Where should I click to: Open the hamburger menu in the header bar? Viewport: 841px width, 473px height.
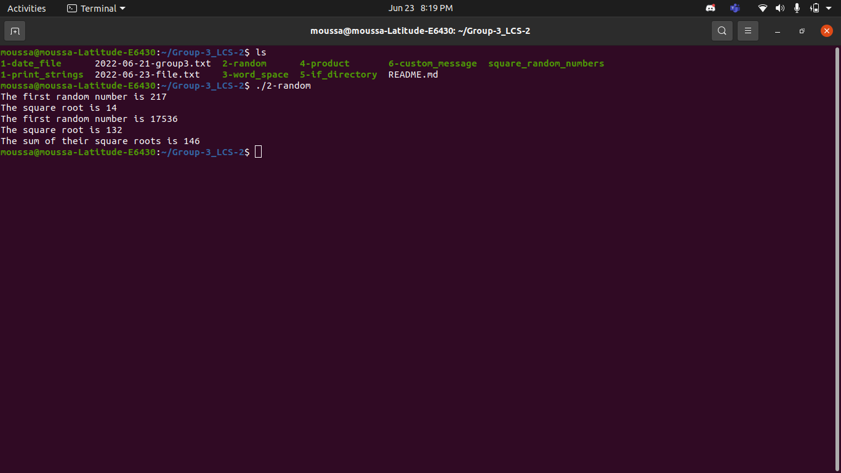point(747,30)
